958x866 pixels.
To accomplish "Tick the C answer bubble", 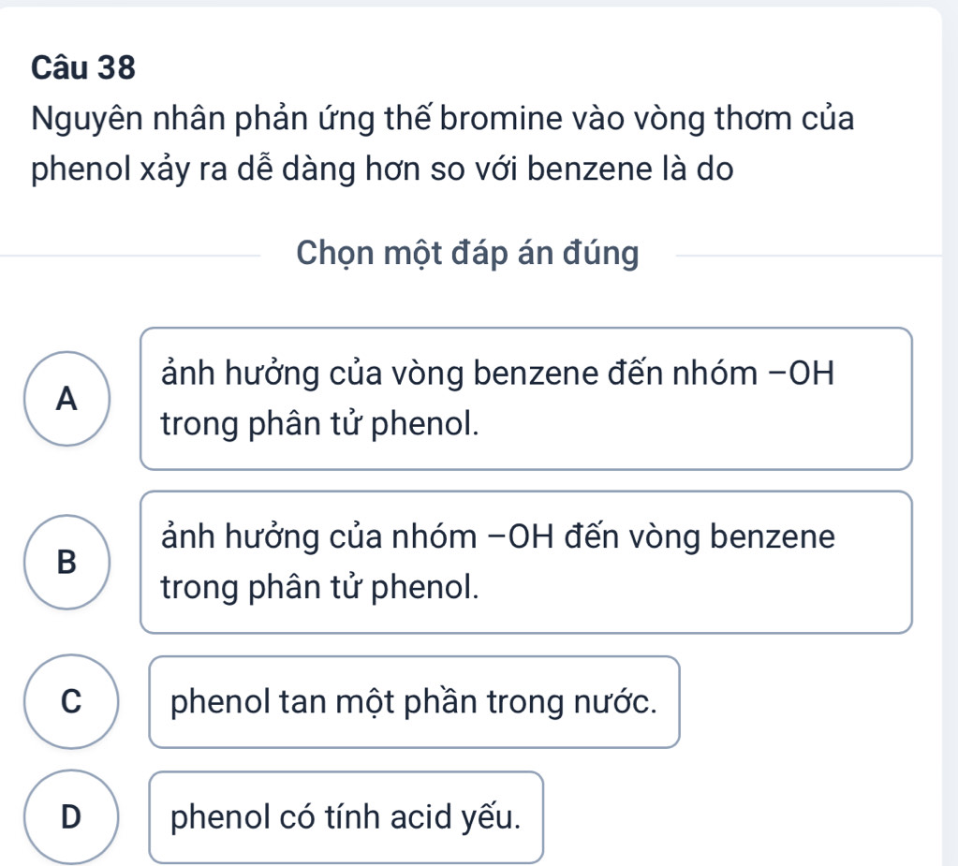I will pyautogui.click(x=71, y=701).
